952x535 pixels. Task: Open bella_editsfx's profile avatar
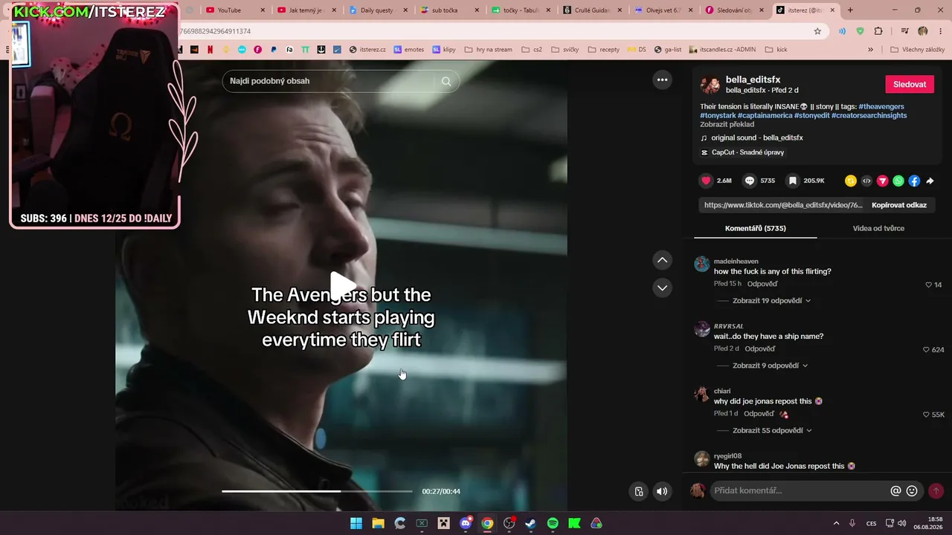pos(710,84)
